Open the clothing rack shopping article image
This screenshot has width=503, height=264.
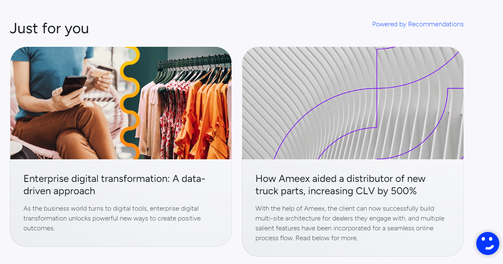pyautogui.click(x=121, y=103)
